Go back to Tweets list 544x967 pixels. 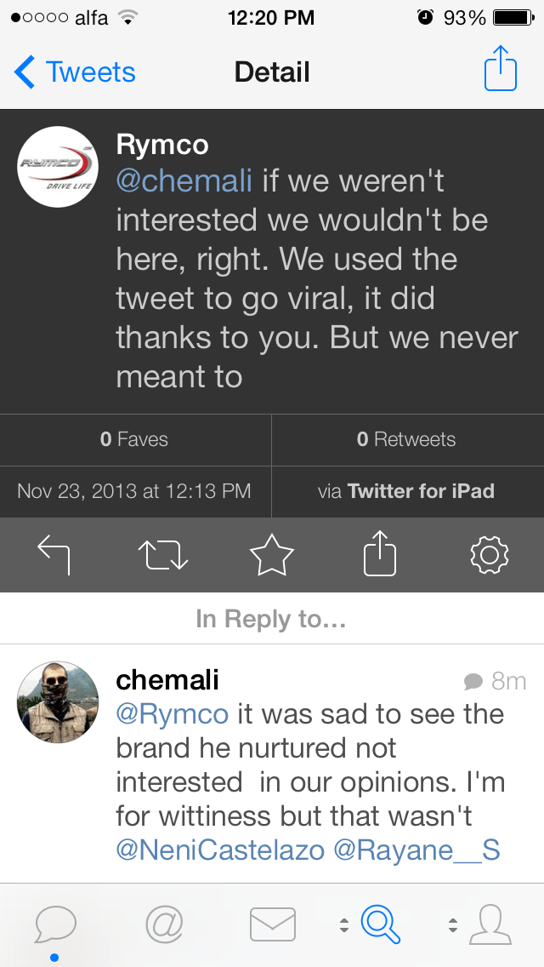point(75,72)
